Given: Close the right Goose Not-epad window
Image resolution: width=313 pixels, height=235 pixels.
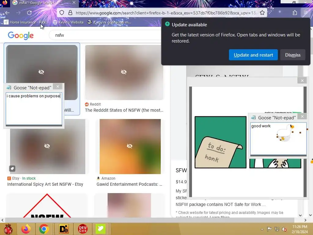Looking at the screenshot, I should 302,117.
